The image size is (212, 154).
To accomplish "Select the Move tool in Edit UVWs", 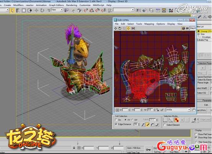I will pos(116,28).
